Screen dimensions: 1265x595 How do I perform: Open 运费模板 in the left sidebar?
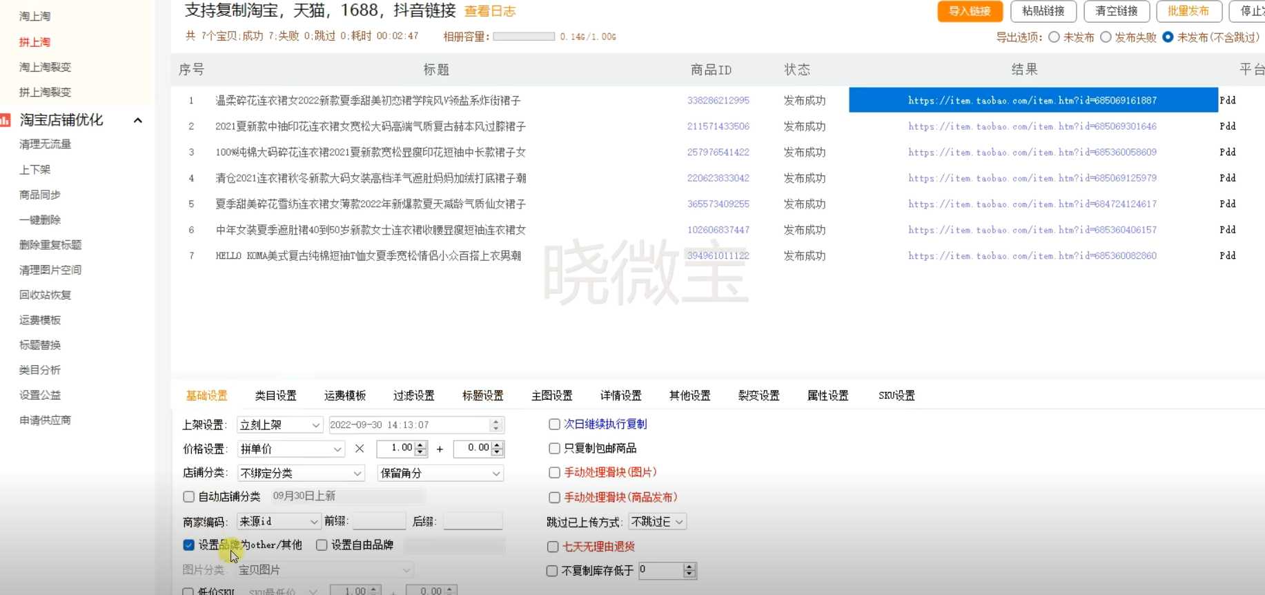coord(40,320)
